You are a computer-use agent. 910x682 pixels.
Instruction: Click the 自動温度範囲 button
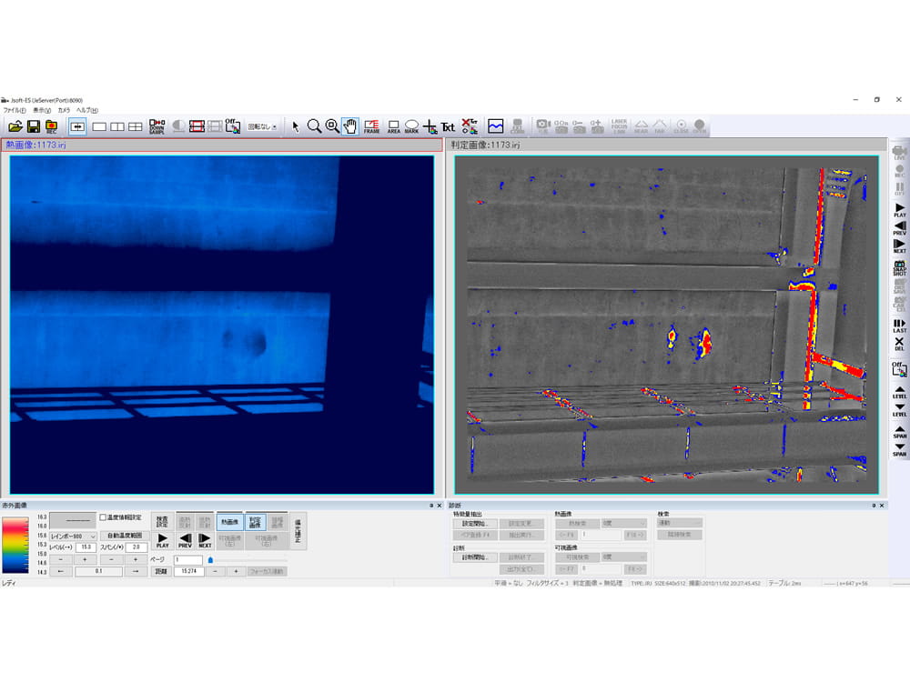pos(125,537)
